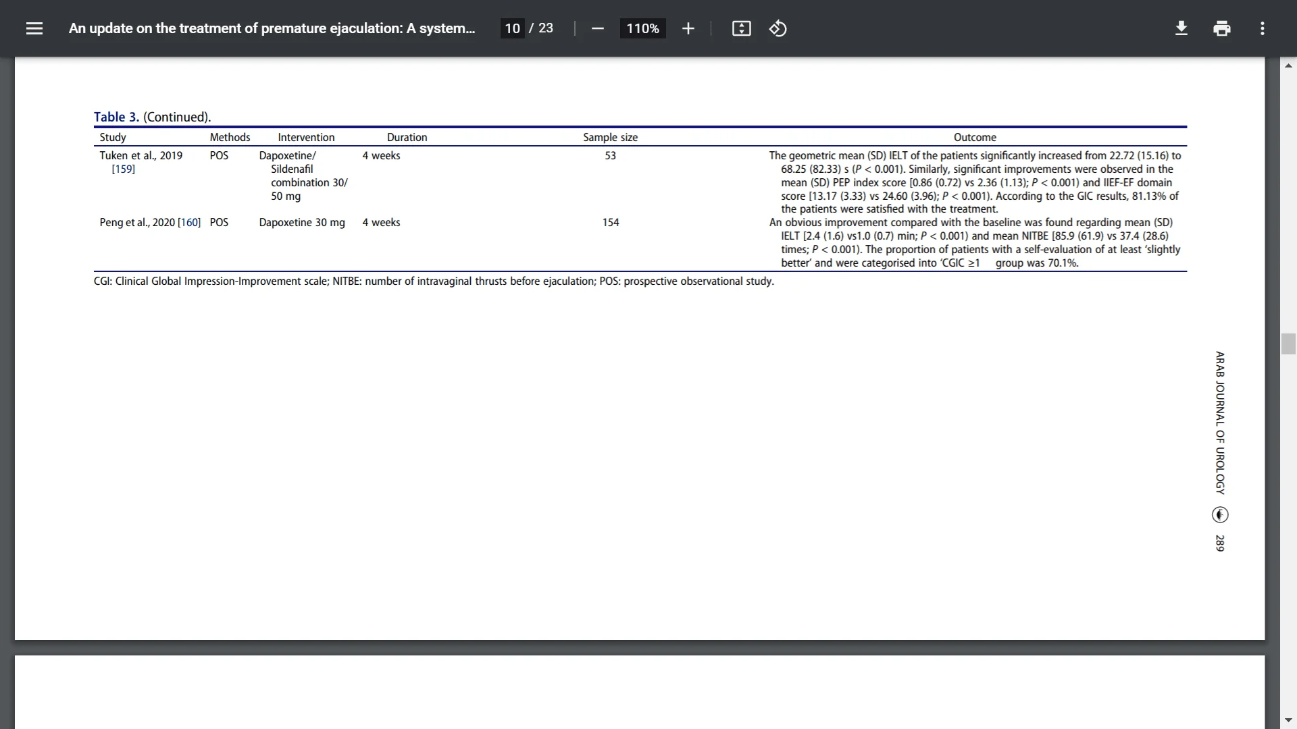Click the page number 289 in margin
The width and height of the screenshot is (1297, 729).
click(x=1220, y=543)
